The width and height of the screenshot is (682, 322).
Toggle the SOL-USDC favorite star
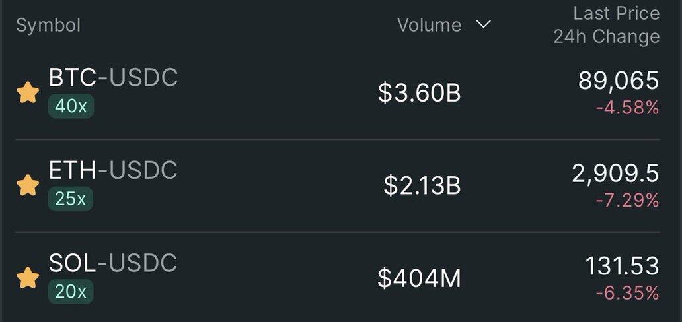point(28,278)
